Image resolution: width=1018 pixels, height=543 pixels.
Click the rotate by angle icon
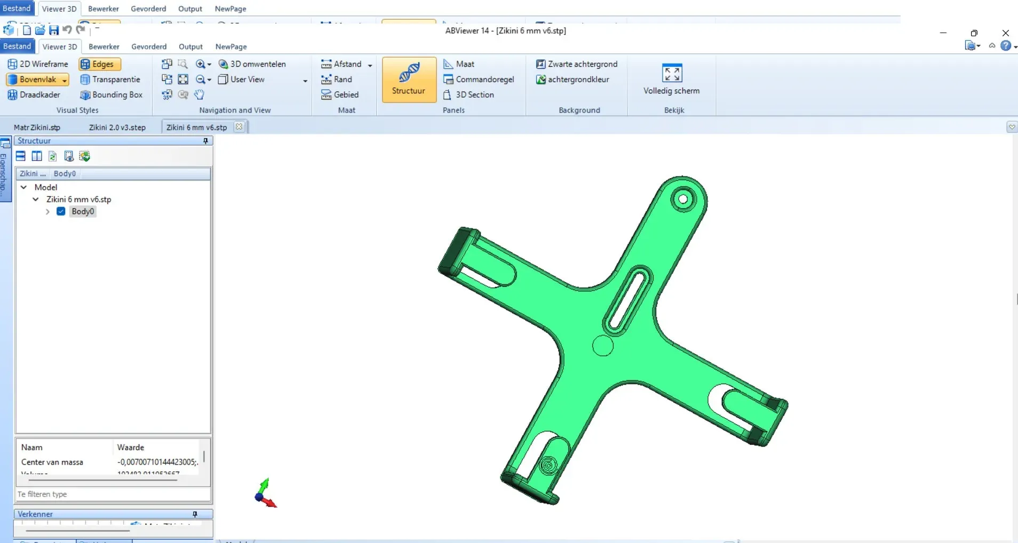coord(167,94)
